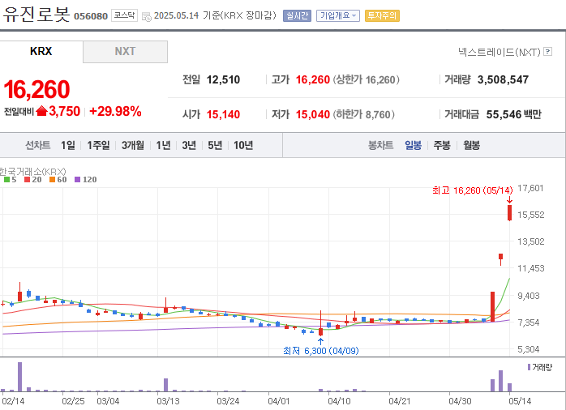Switch to the NXT tab
Screen dimensions: 566x410
point(125,52)
